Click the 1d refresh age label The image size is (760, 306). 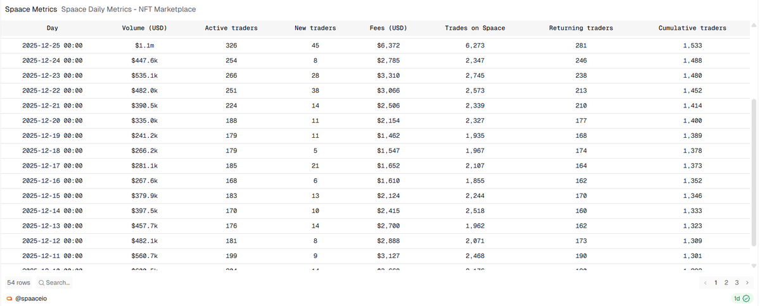[x=737, y=298]
